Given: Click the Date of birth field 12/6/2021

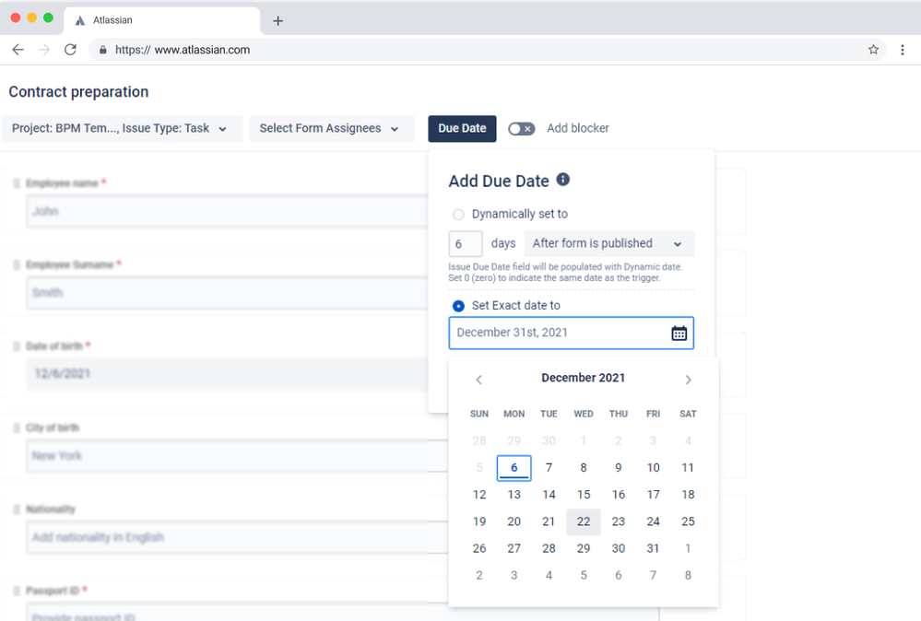Looking at the screenshot, I should coord(227,374).
